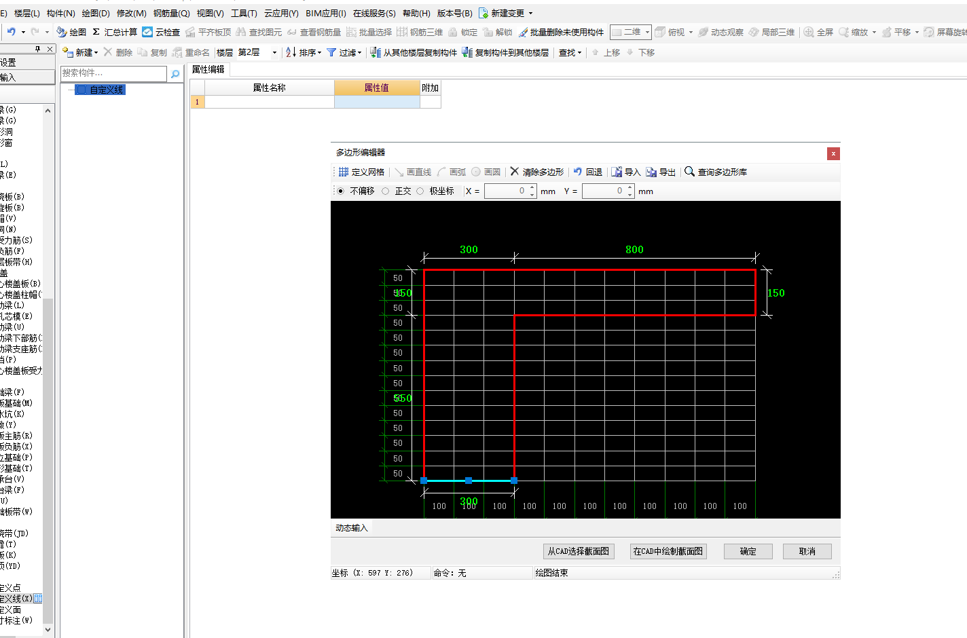Open the 工具(T) menu
Viewport: 967px width, 638px height.
(244, 13)
